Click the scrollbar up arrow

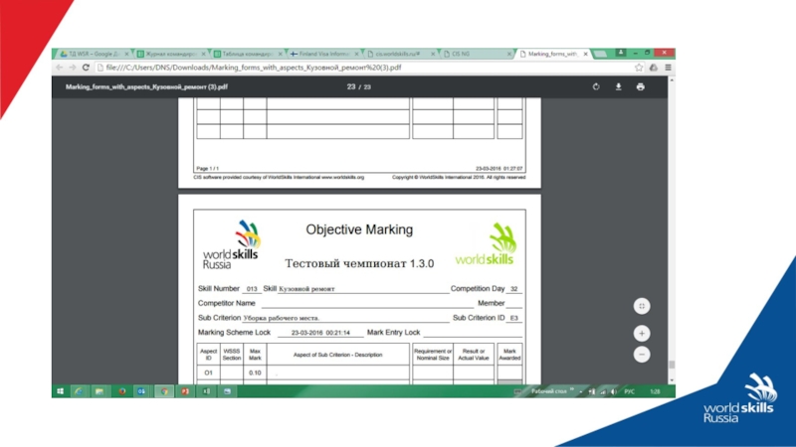[x=672, y=80]
